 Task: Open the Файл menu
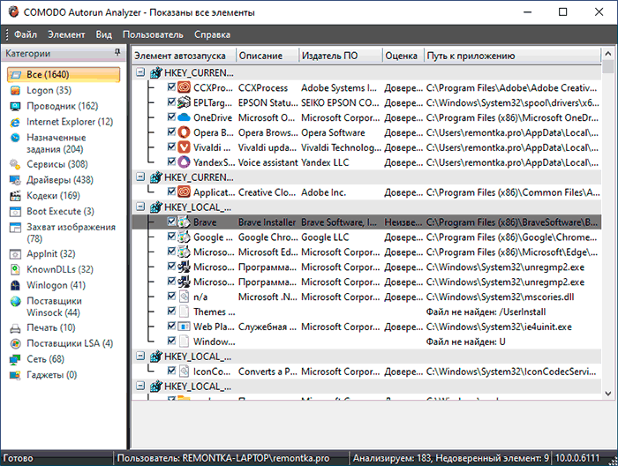(26, 34)
